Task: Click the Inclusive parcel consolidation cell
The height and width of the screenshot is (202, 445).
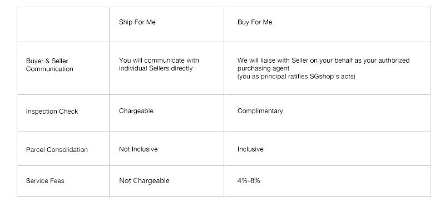Action: coord(250,149)
